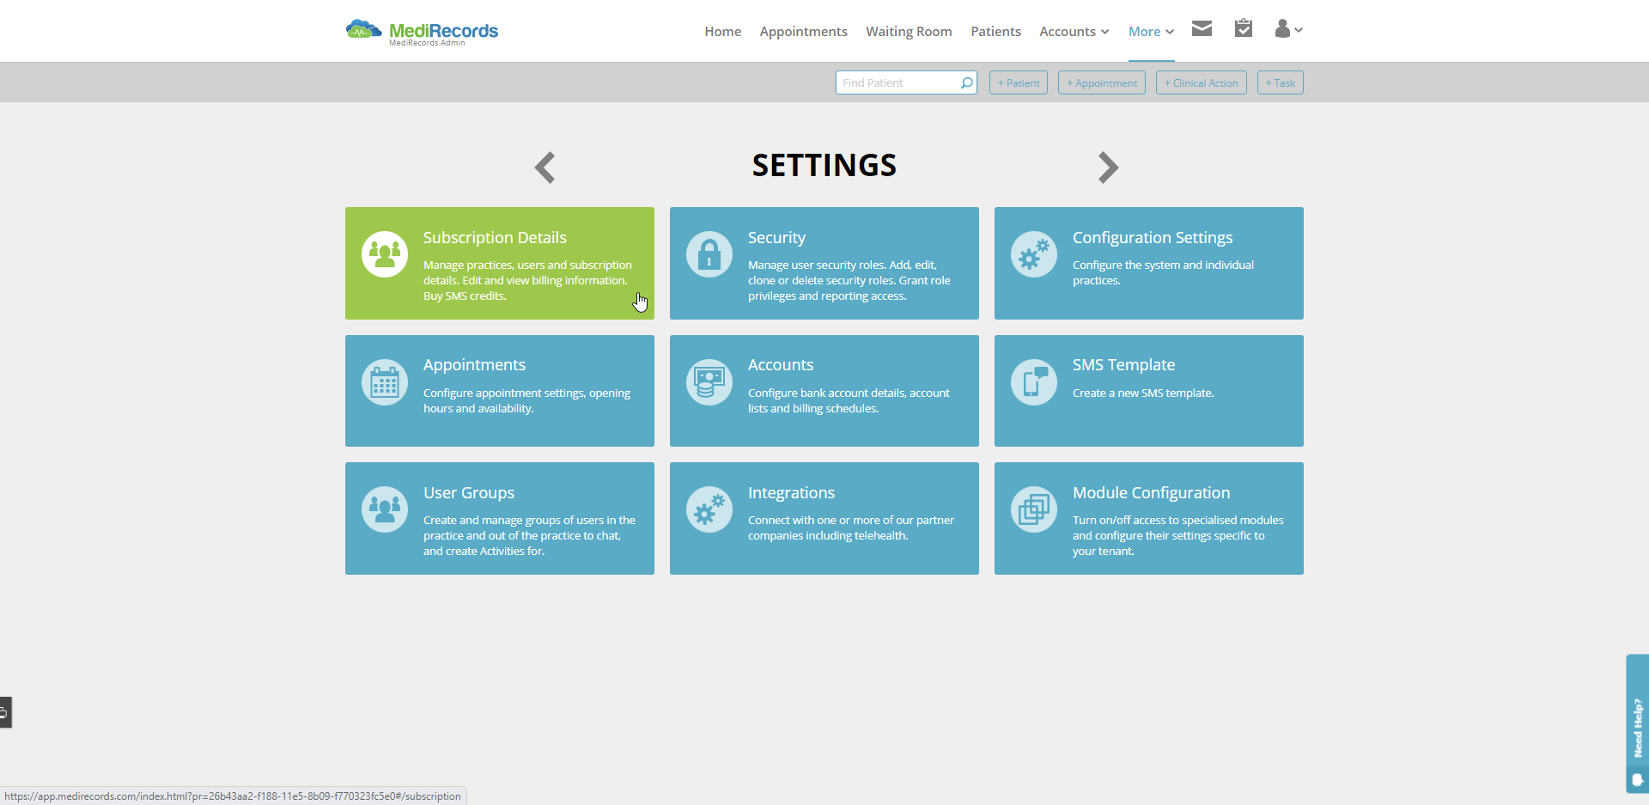Click the MediRecords logo

pos(422,32)
